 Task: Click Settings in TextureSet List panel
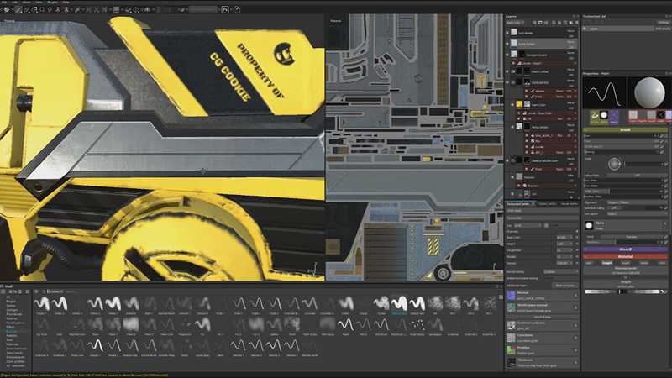pyautogui.click(x=663, y=23)
